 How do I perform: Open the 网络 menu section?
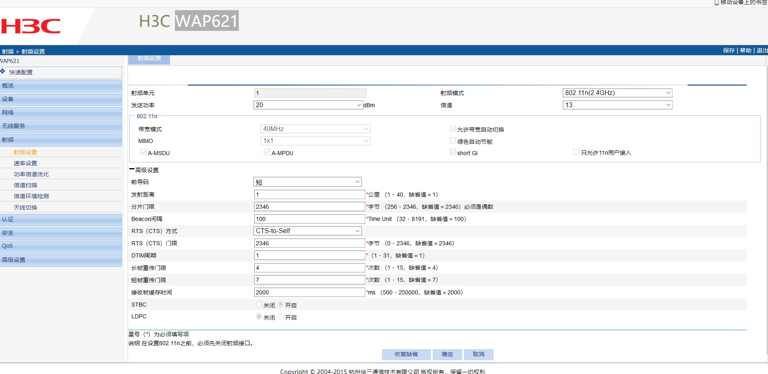click(61, 112)
